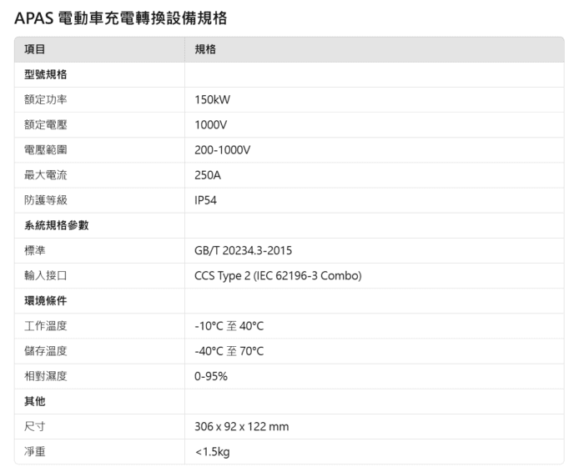Viewport: 579px width, 472px height.
Task: Select the '環境條件' section row
Action: (x=46, y=301)
